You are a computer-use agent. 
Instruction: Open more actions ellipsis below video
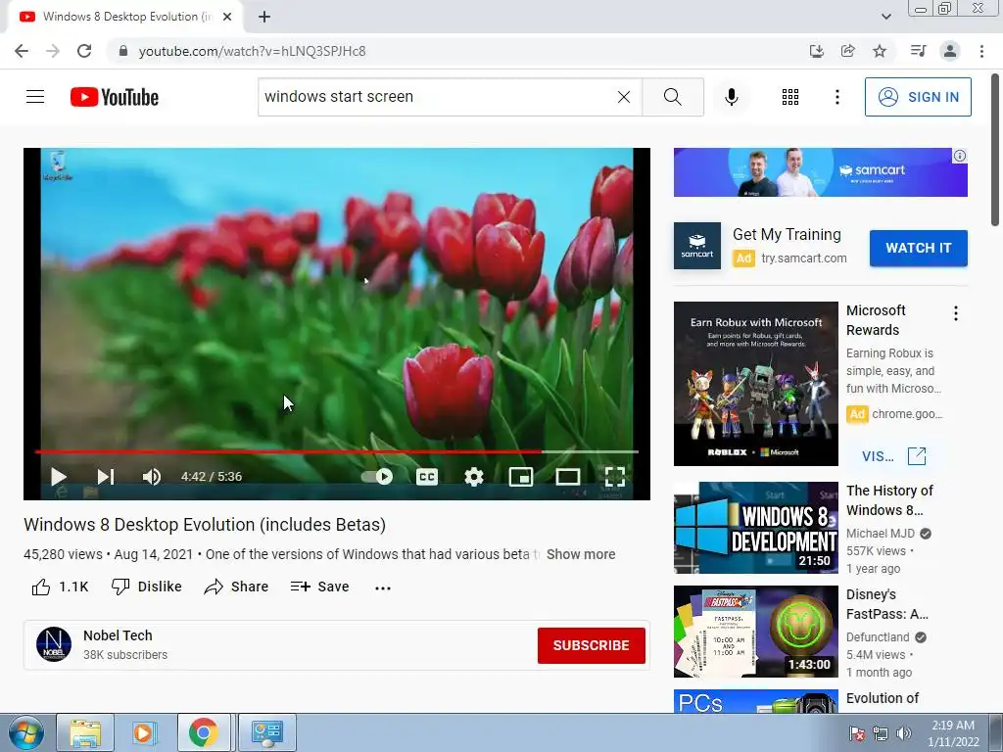coord(383,587)
